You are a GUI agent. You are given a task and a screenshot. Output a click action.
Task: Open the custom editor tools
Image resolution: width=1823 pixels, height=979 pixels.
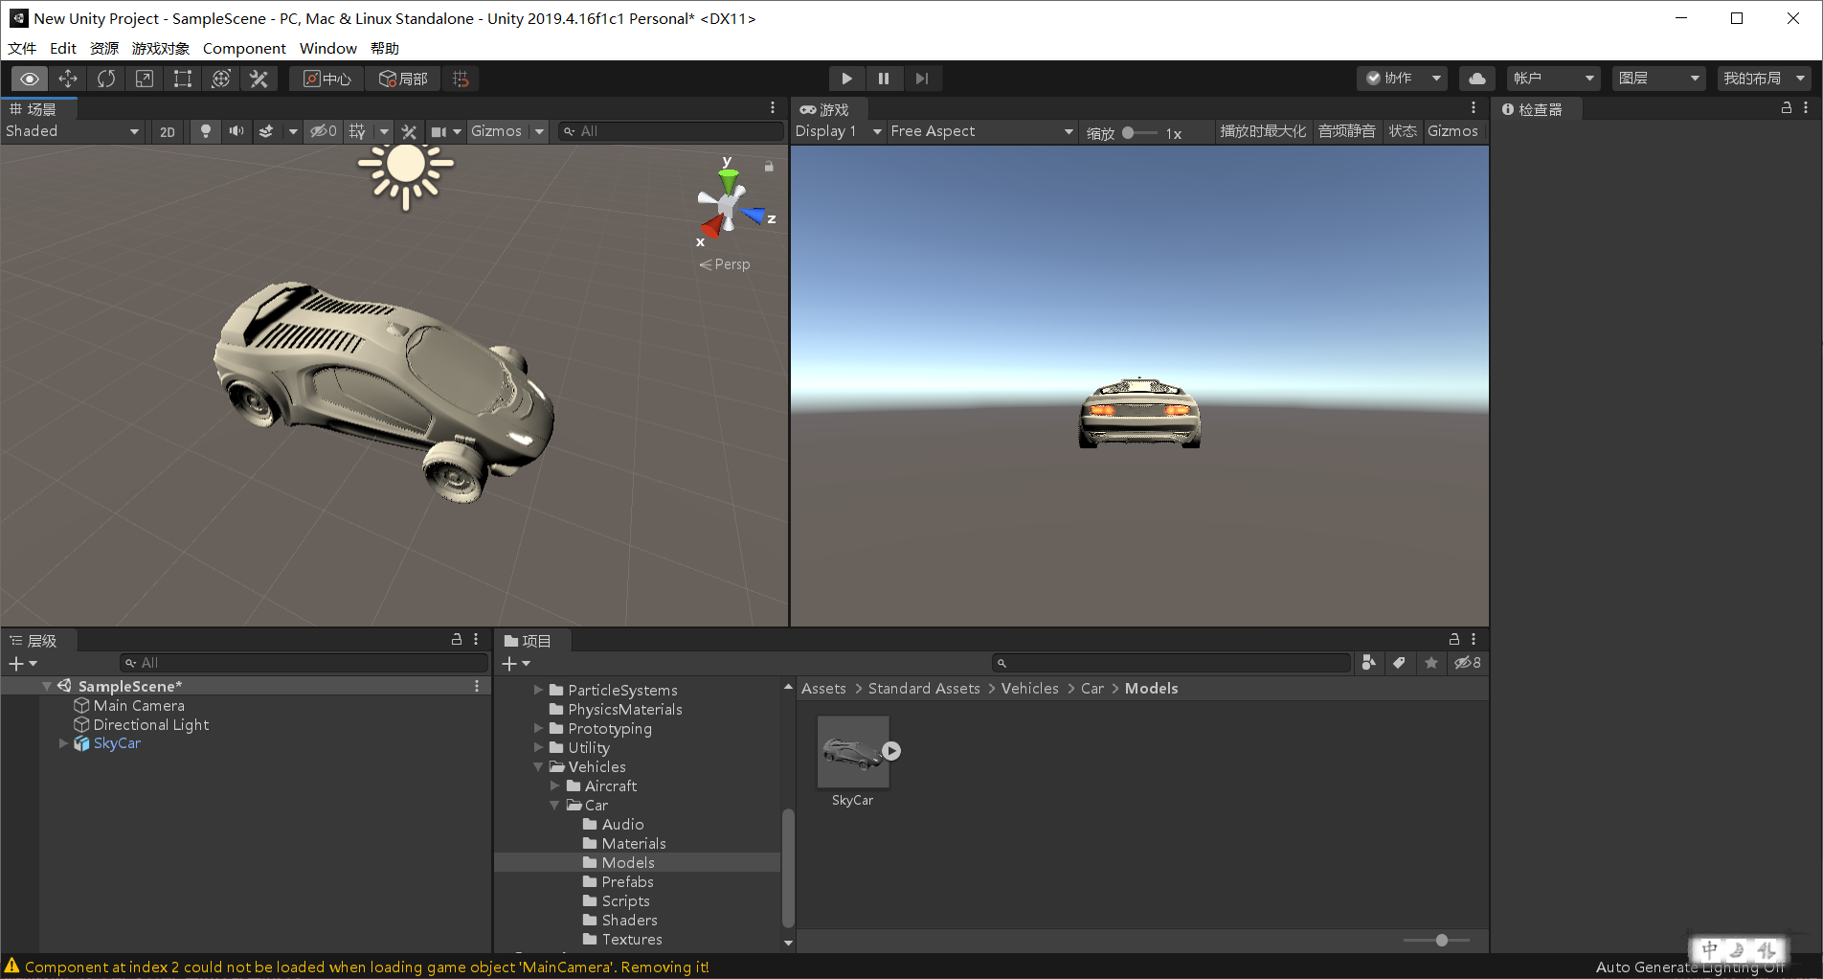(x=259, y=79)
